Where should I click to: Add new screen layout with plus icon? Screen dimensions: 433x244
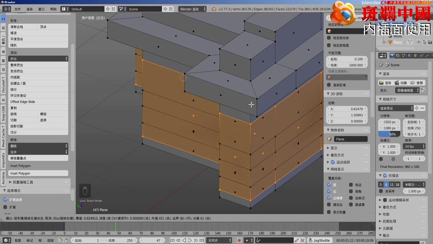tap(108, 9)
